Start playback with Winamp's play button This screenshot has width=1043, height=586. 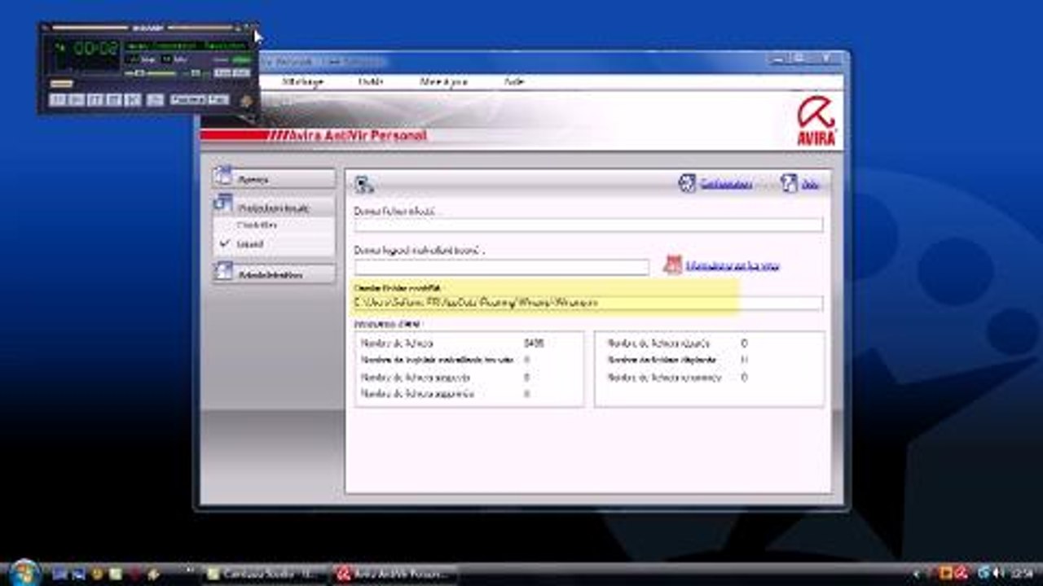click(x=75, y=100)
